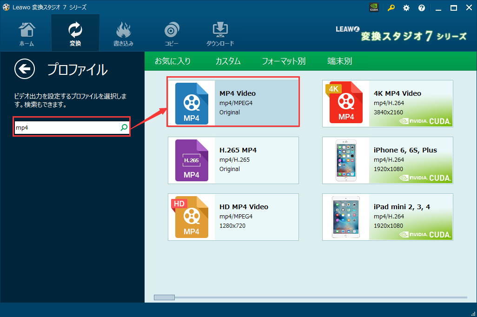Open the コピー (Copy) module
This screenshot has width=477, height=317.
172,33
